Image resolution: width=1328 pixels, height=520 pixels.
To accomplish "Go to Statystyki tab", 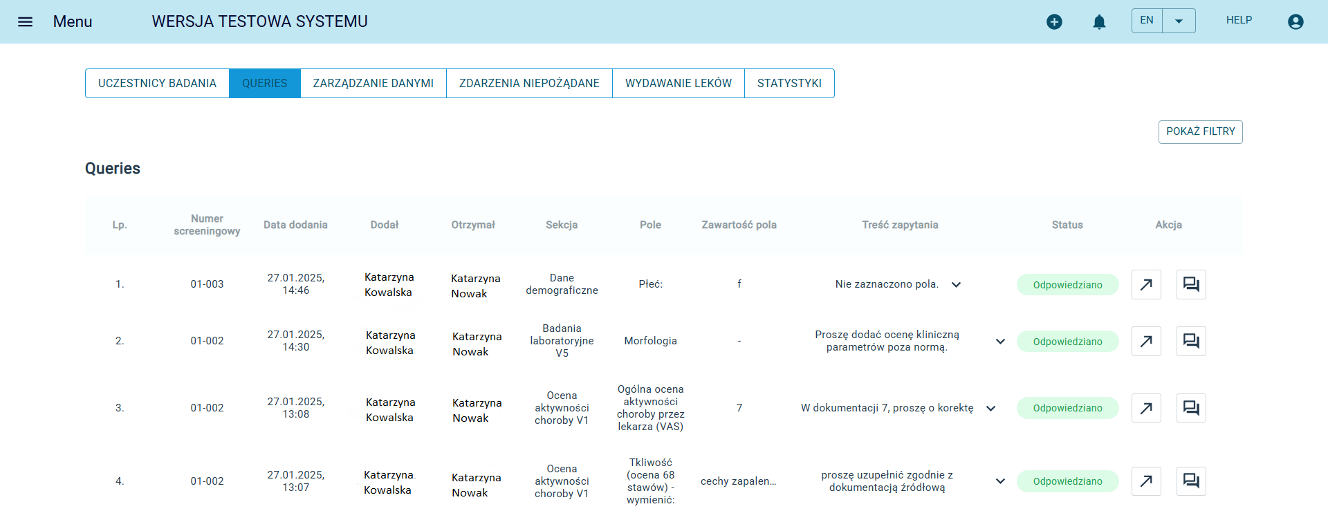I will coord(789,83).
